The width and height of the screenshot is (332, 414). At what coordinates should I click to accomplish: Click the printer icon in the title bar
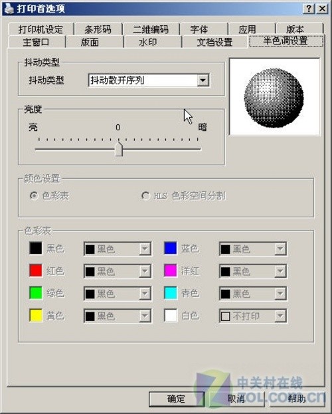click(9, 9)
